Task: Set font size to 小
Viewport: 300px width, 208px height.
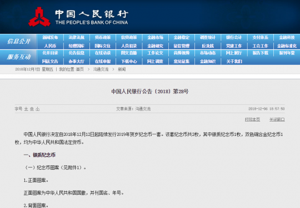Action: 38,109
